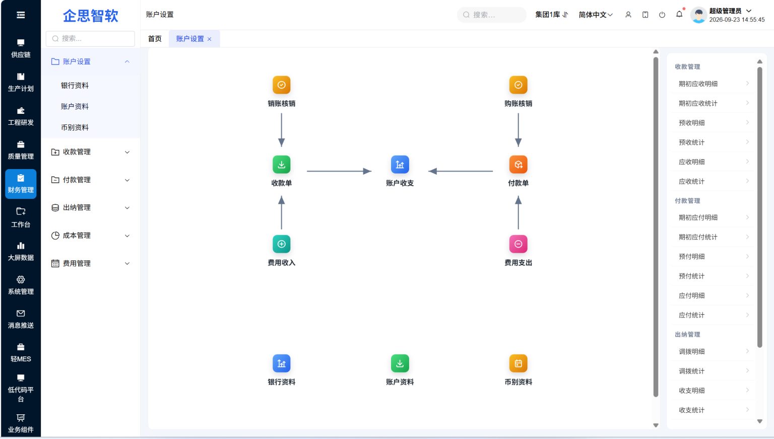Open 大屏数据 module in left rail
Viewport: 774px width, 439px height.
tap(21, 252)
